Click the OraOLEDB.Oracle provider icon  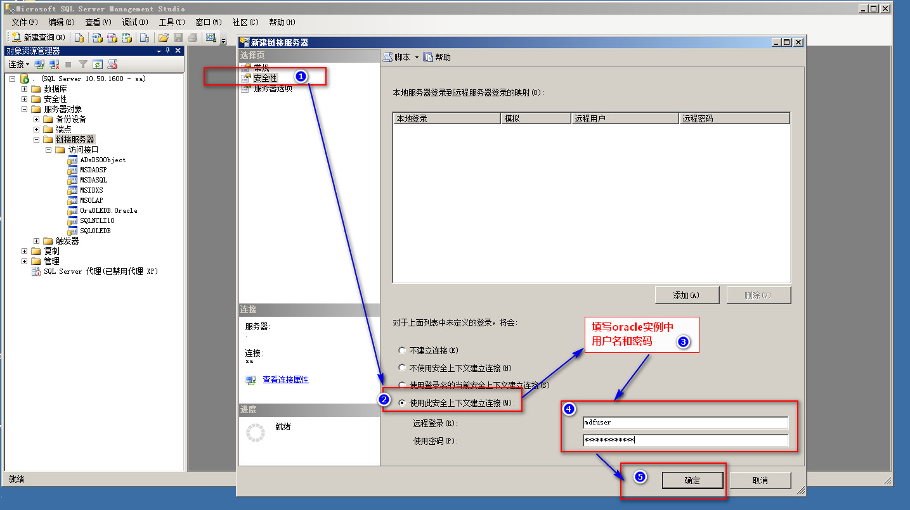click(x=72, y=210)
